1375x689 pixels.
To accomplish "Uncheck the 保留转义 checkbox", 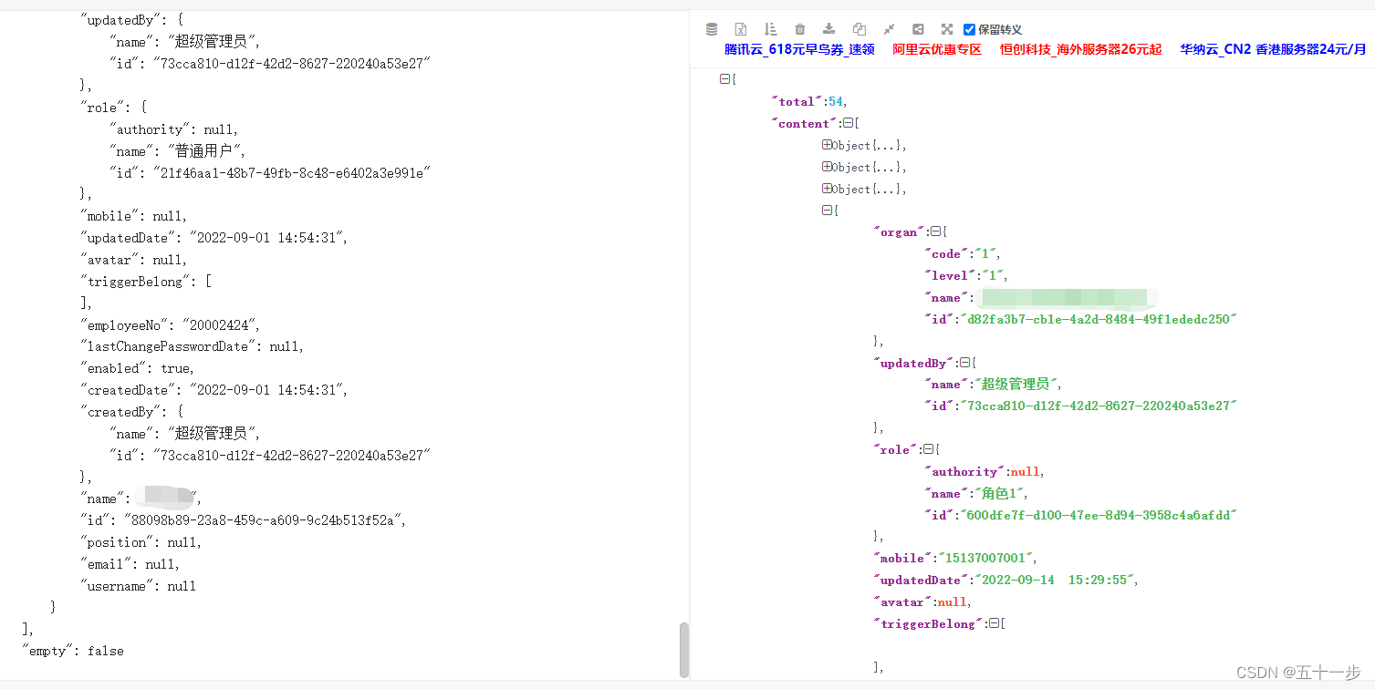I will (x=970, y=28).
